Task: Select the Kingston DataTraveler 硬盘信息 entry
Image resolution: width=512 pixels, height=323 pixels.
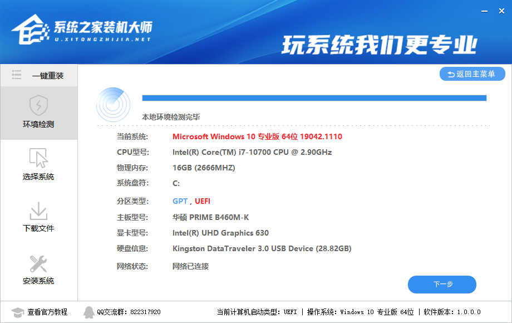Action: [262, 248]
